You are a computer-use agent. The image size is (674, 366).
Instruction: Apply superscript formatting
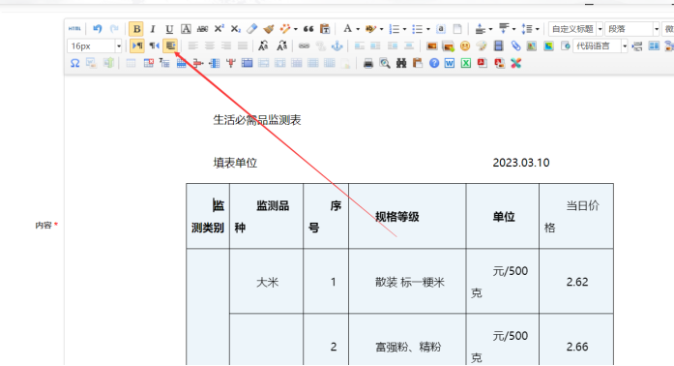pos(220,29)
